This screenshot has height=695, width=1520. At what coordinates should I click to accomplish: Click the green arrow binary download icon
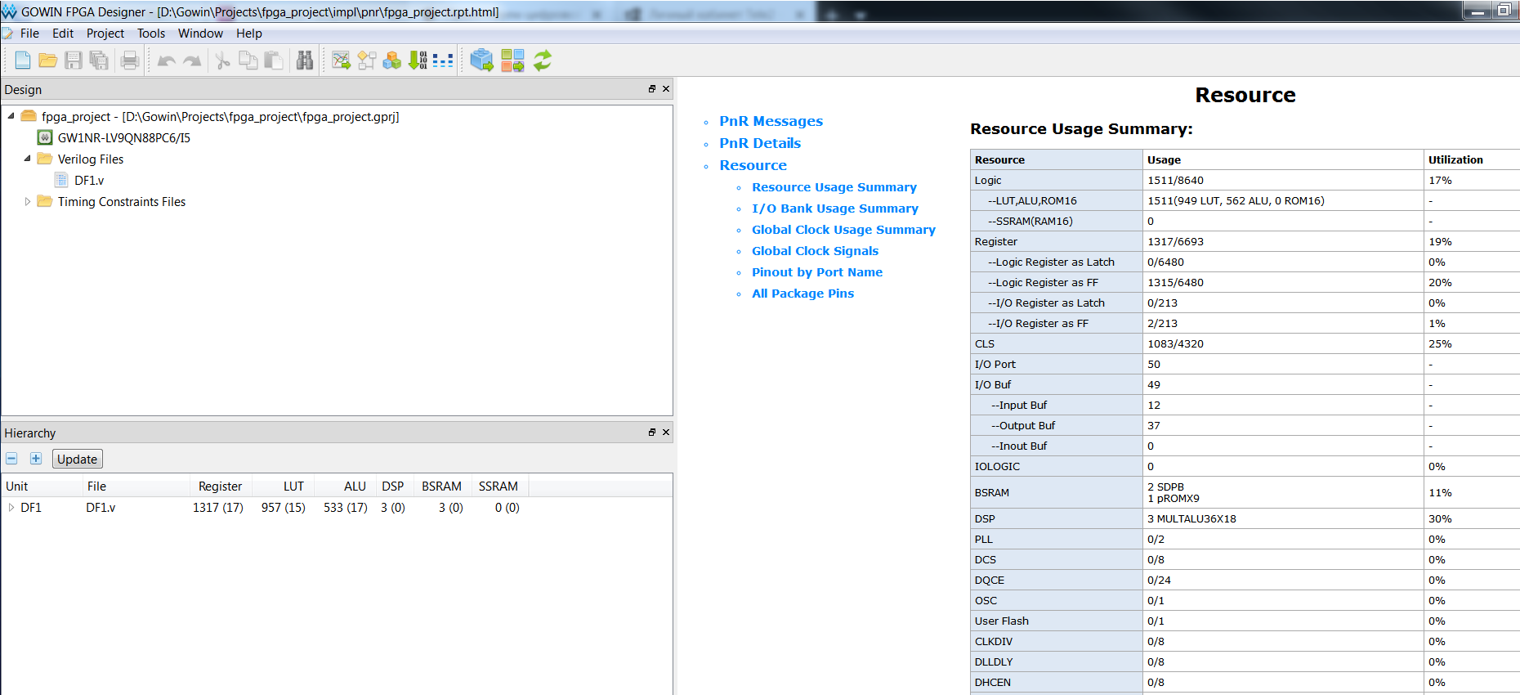pyautogui.click(x=418, y=60)
